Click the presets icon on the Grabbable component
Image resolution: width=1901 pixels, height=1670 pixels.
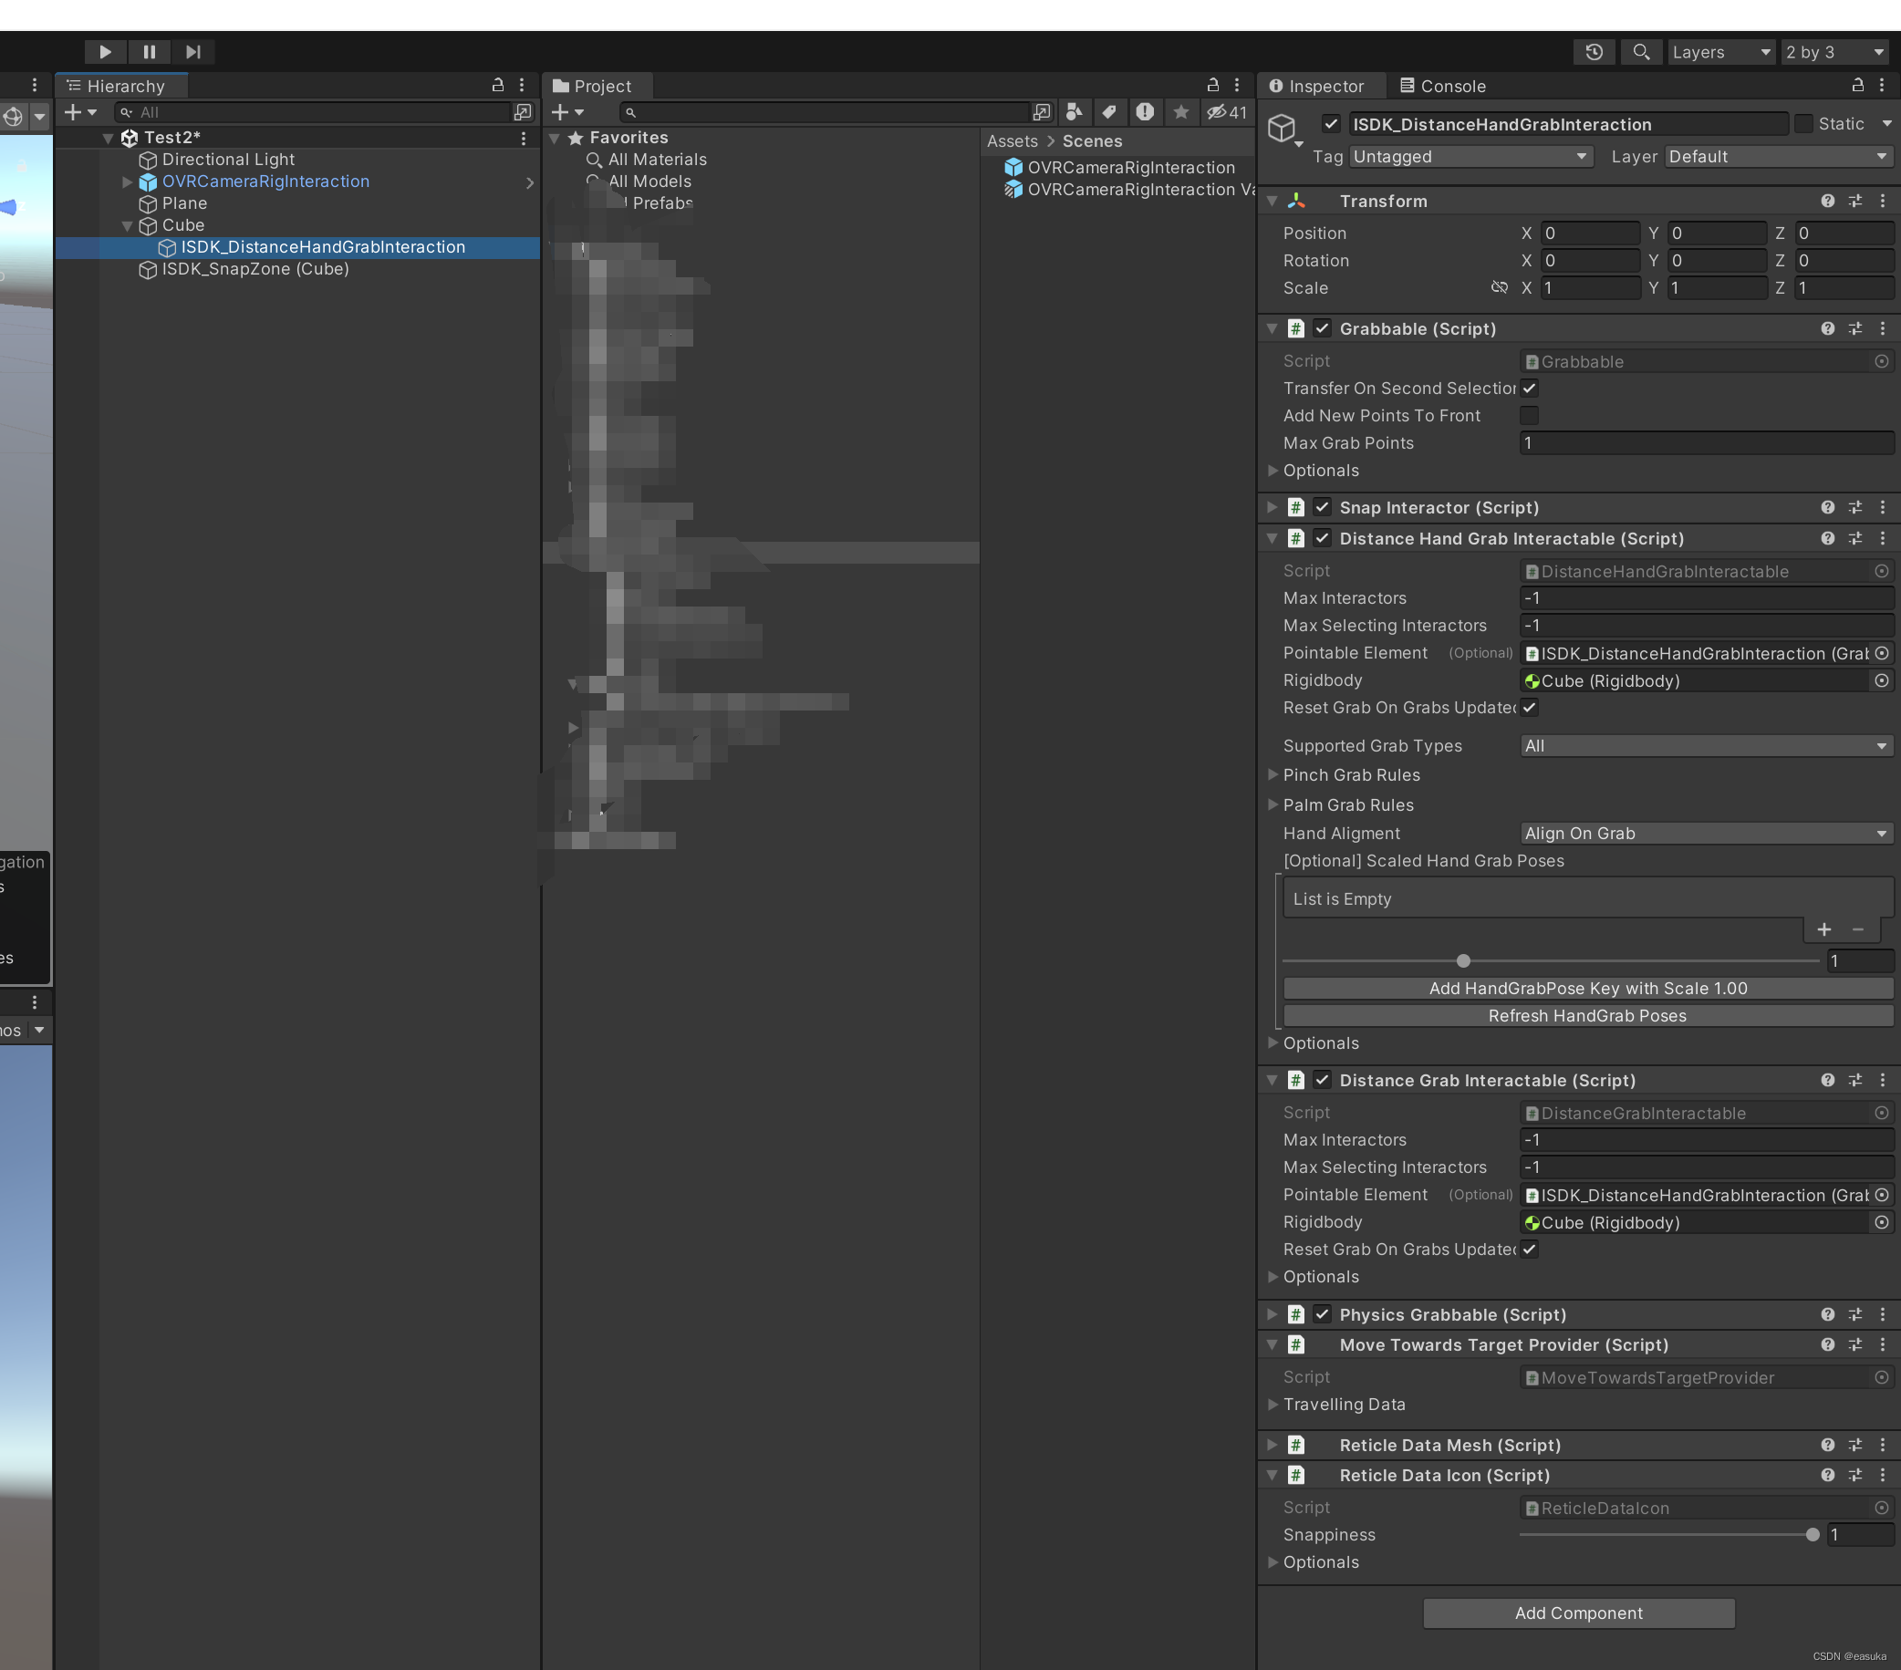pyautogui.click(x=1856, y=328)
